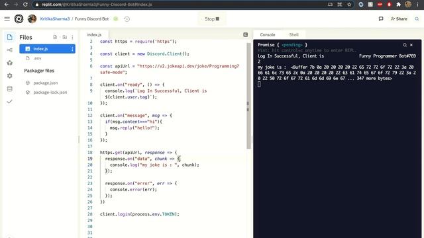
Task: Click the browser forward arrow
Action: 16,5
